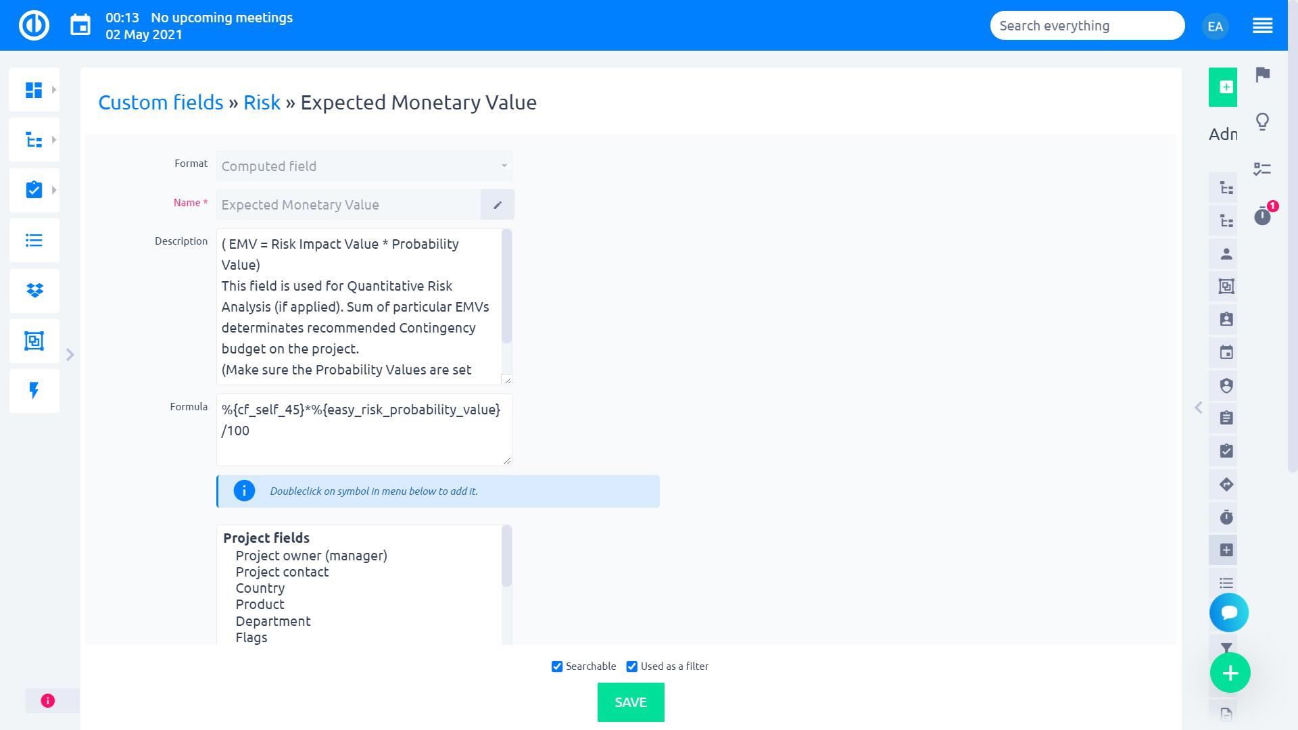Select Department in Project fields list

(x=273, y=621)
